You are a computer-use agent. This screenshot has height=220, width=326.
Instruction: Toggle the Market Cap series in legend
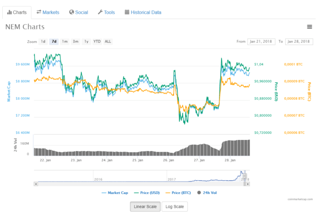coord(115,193)
